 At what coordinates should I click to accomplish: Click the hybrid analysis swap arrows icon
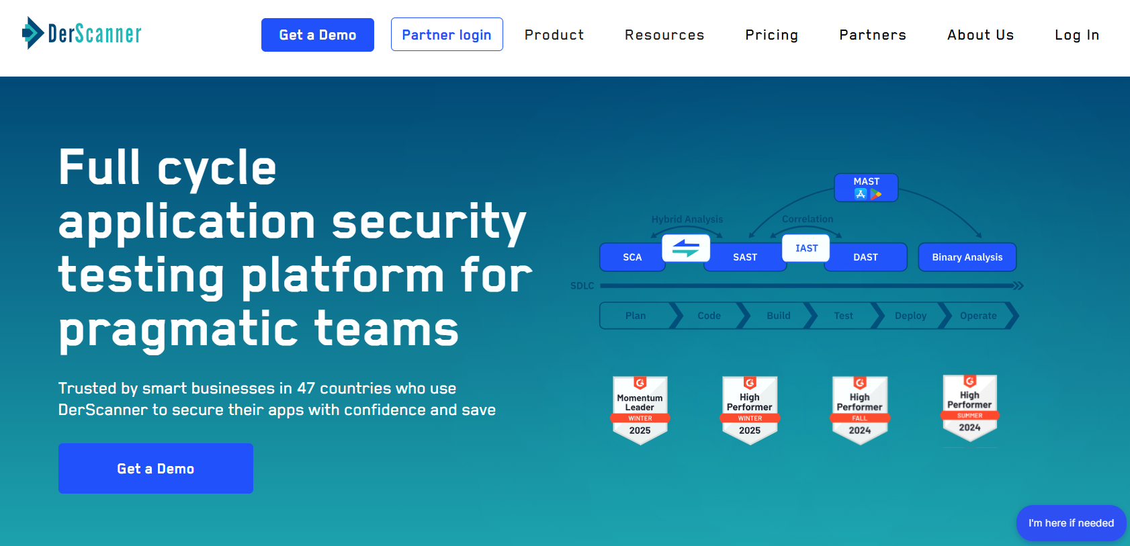pyautogui.click(x=685, y=248)
